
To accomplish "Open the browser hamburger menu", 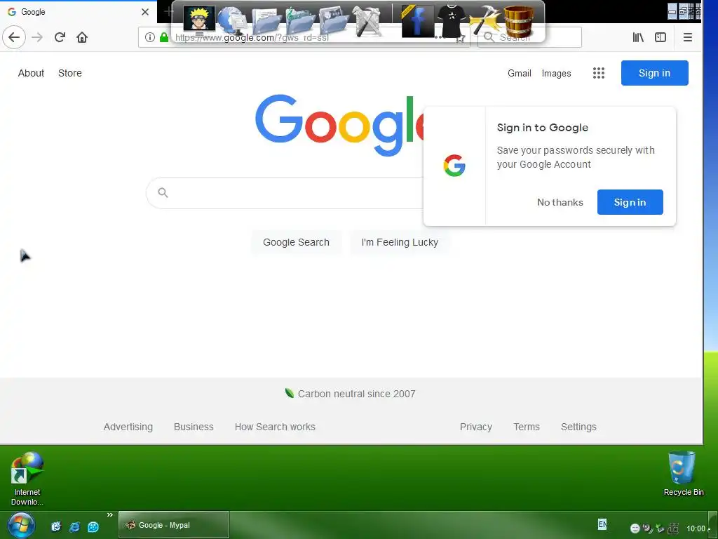I will pos(687,37).
